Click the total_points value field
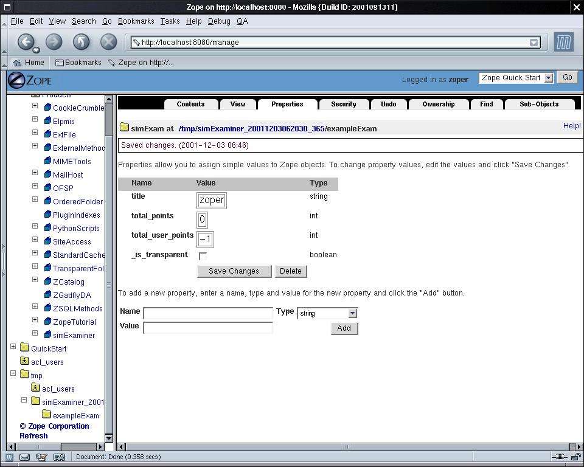 pyautogui.click(x=202, y=220)
